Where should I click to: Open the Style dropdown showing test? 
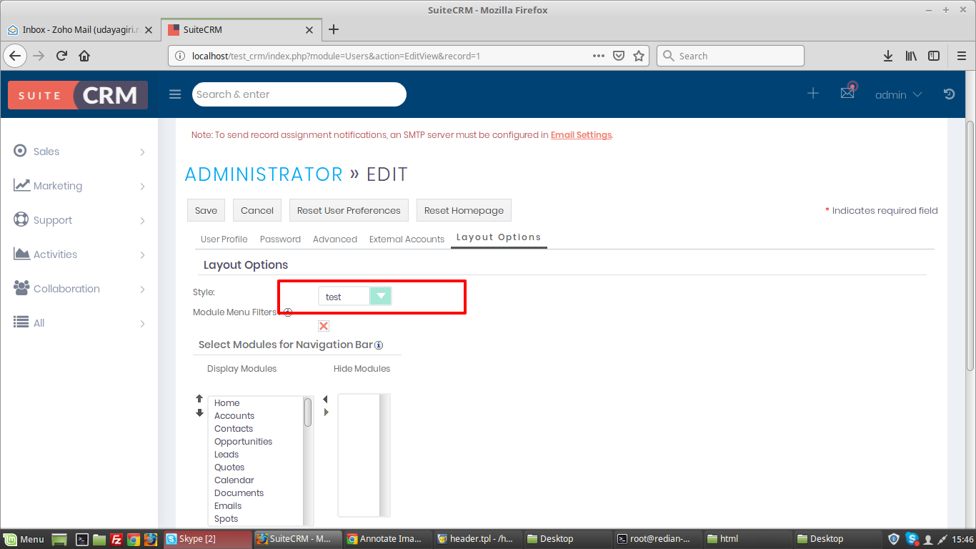pos(355,297)
